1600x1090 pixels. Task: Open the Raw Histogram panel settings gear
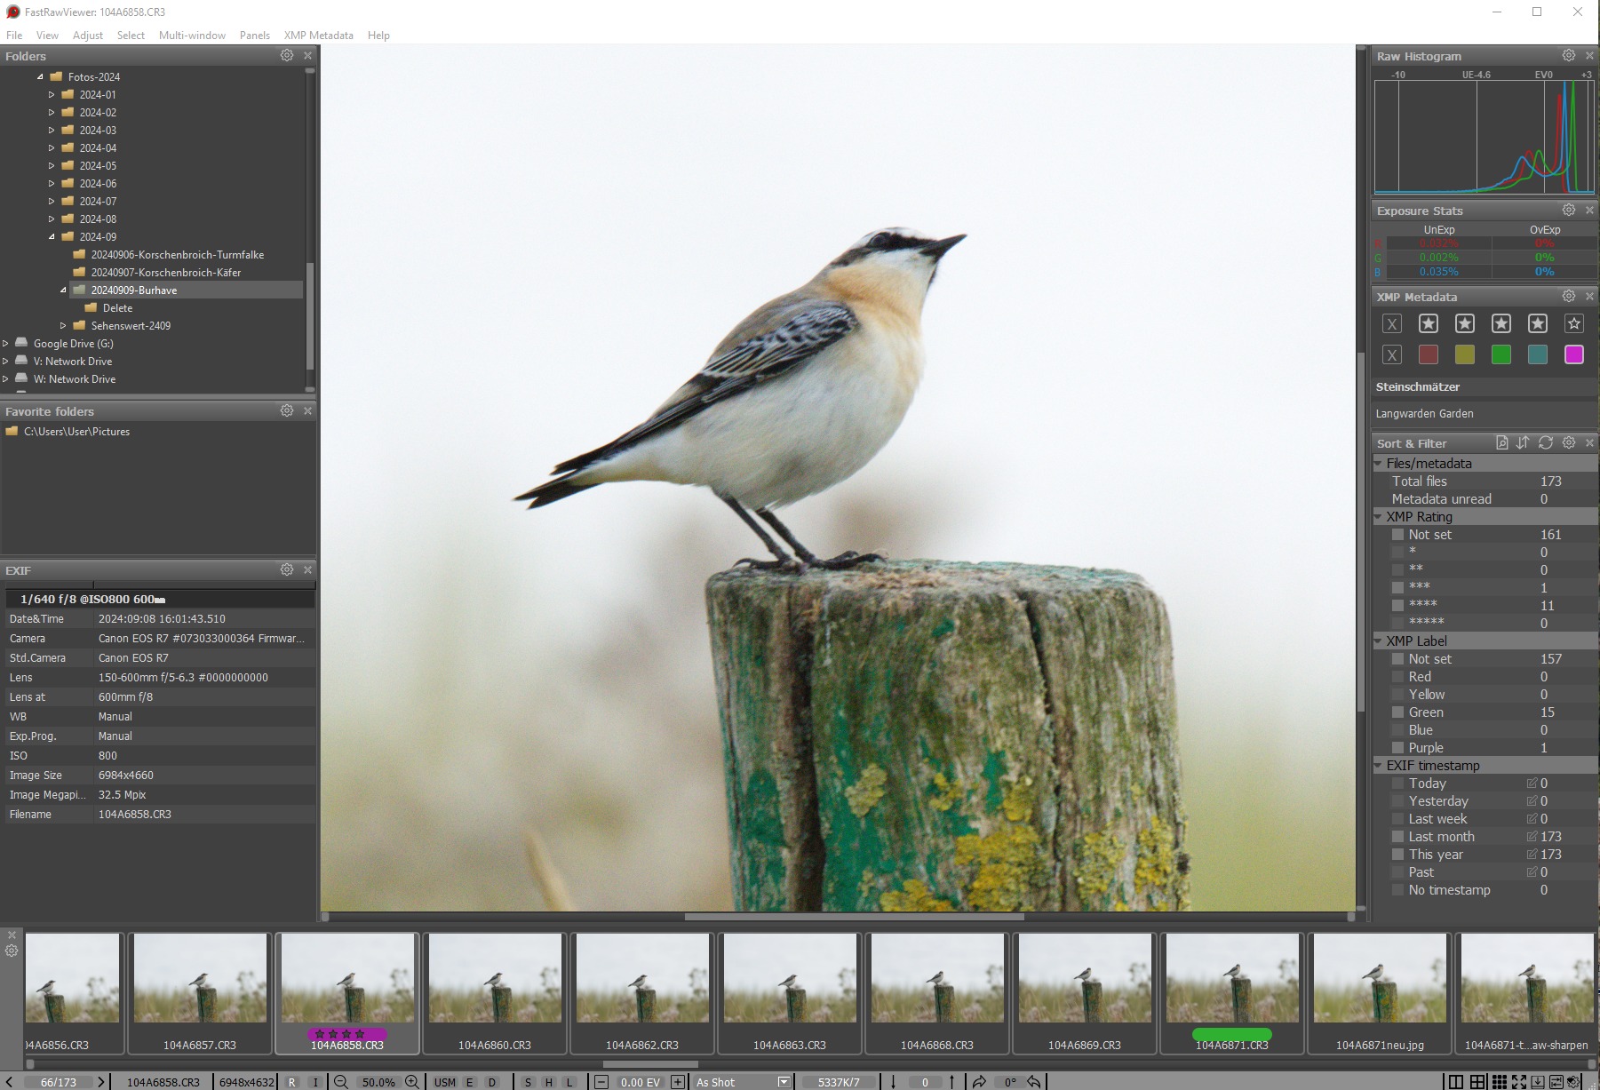(1569, 55)
